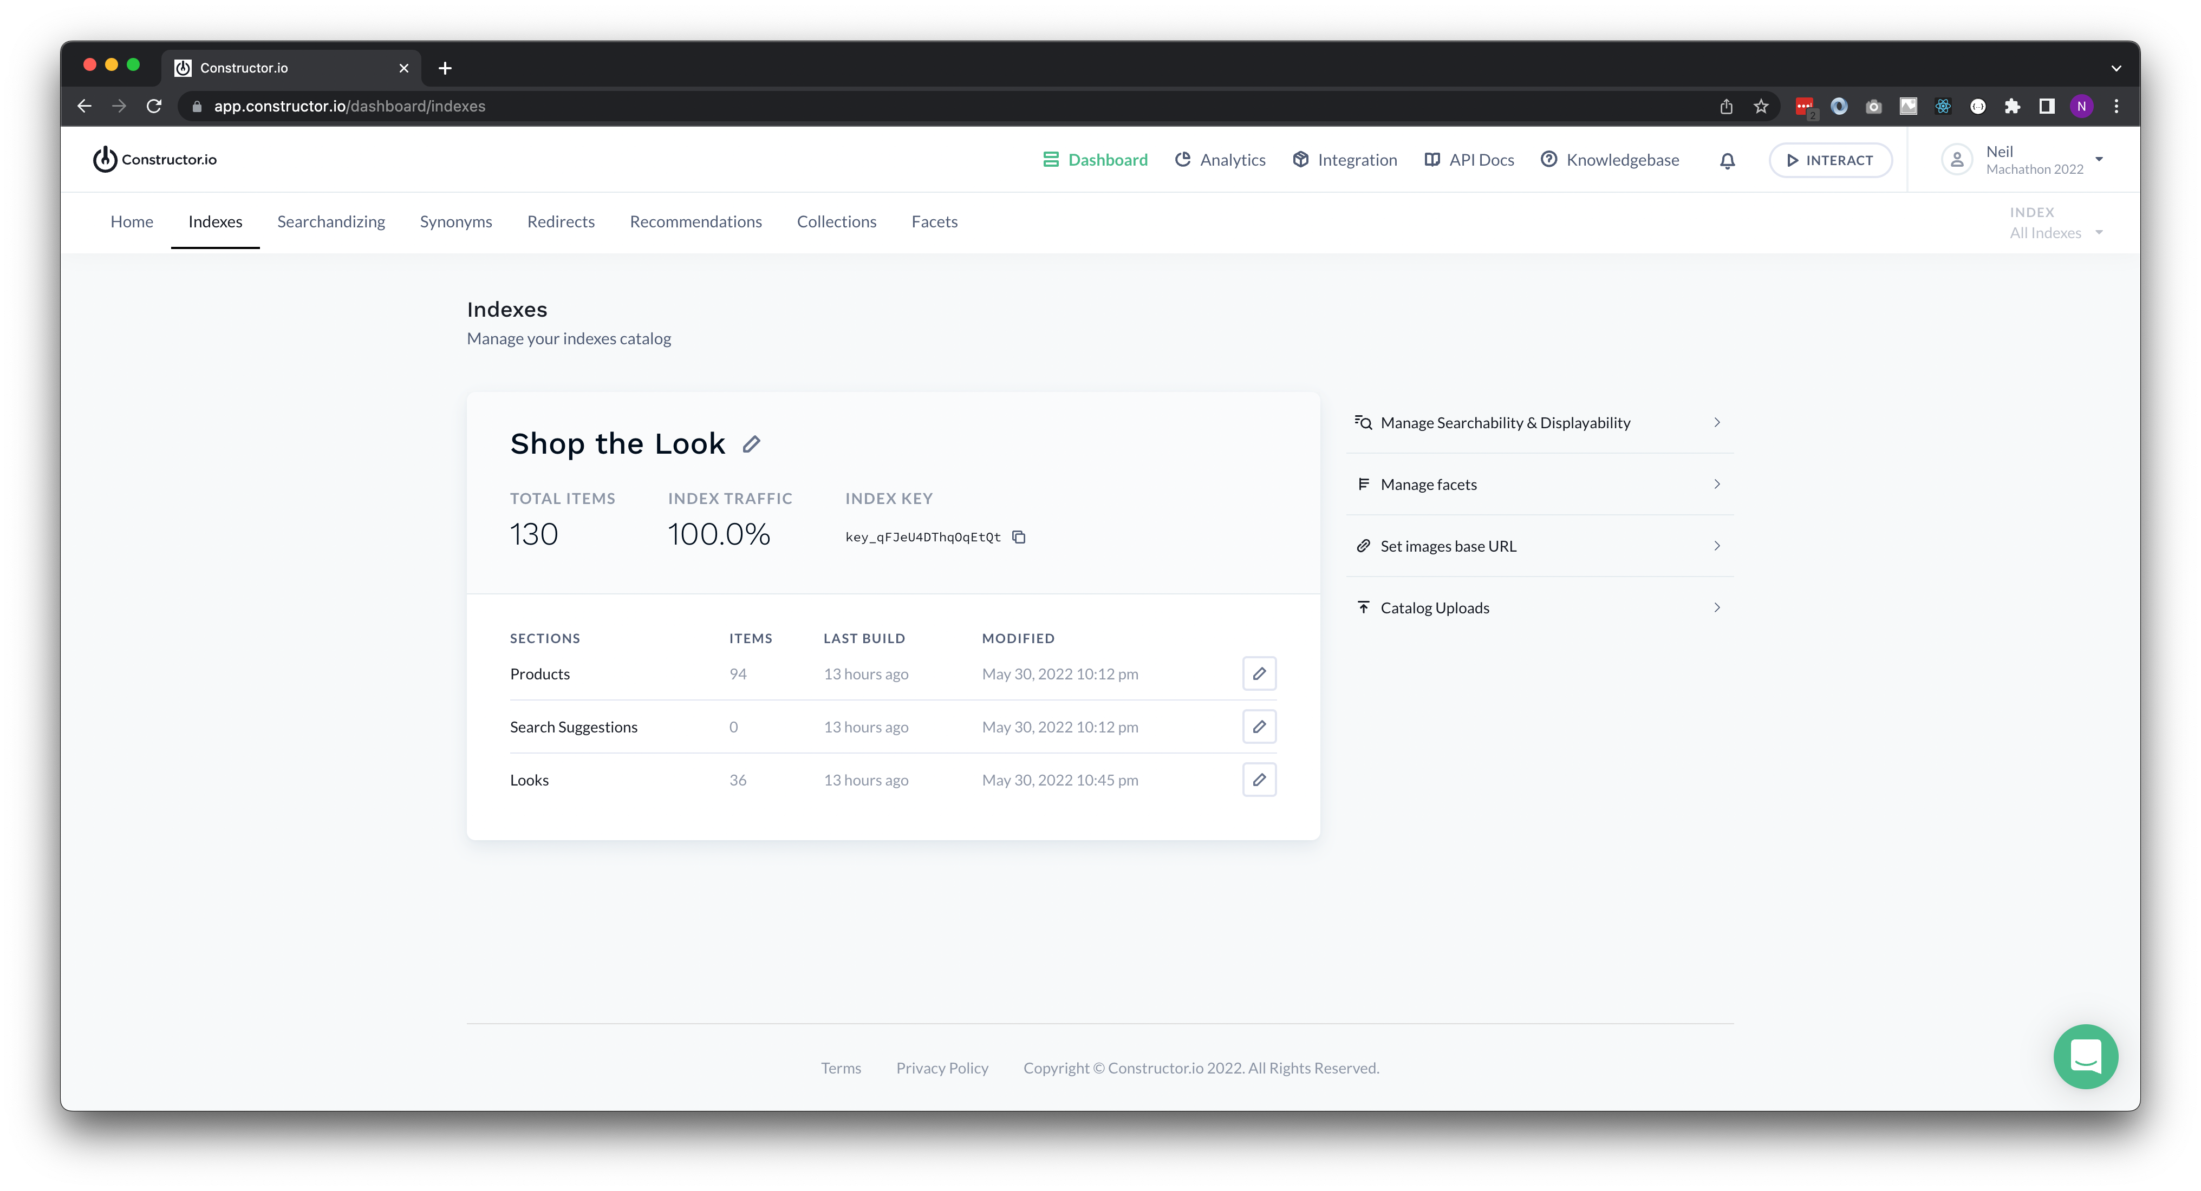Click the Analytics pie chart icon
Viewport: 2201px width, 1191px height.
coord(1183,159)
